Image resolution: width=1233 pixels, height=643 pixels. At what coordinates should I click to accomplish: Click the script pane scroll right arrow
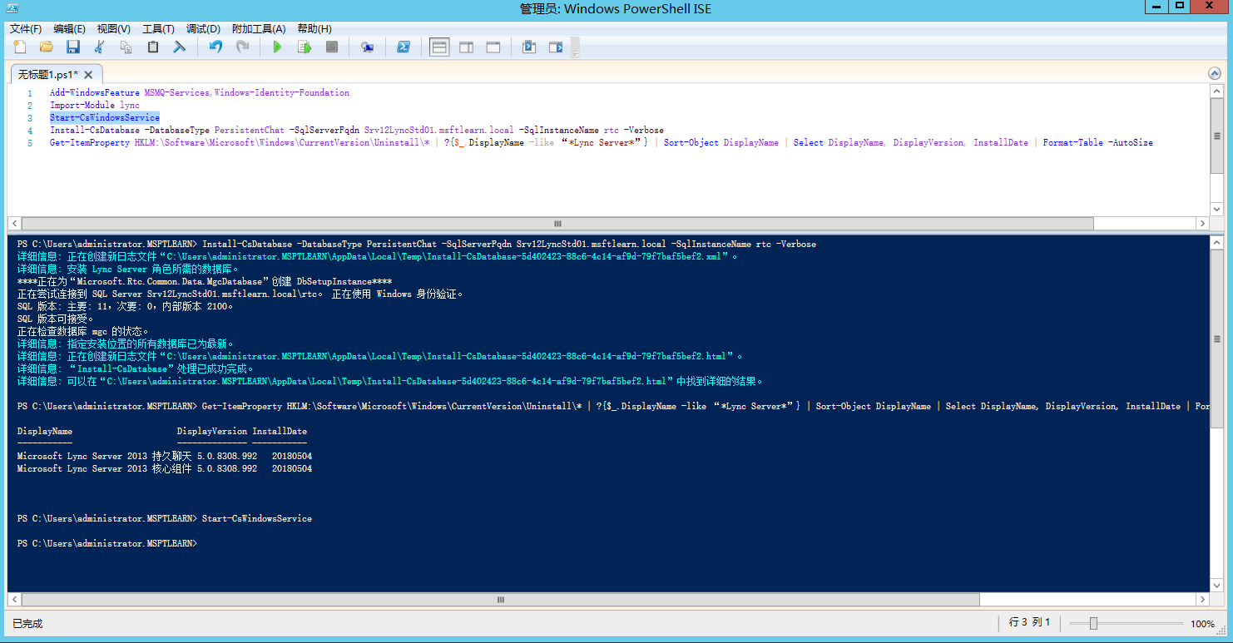[x=1201, y=224]
